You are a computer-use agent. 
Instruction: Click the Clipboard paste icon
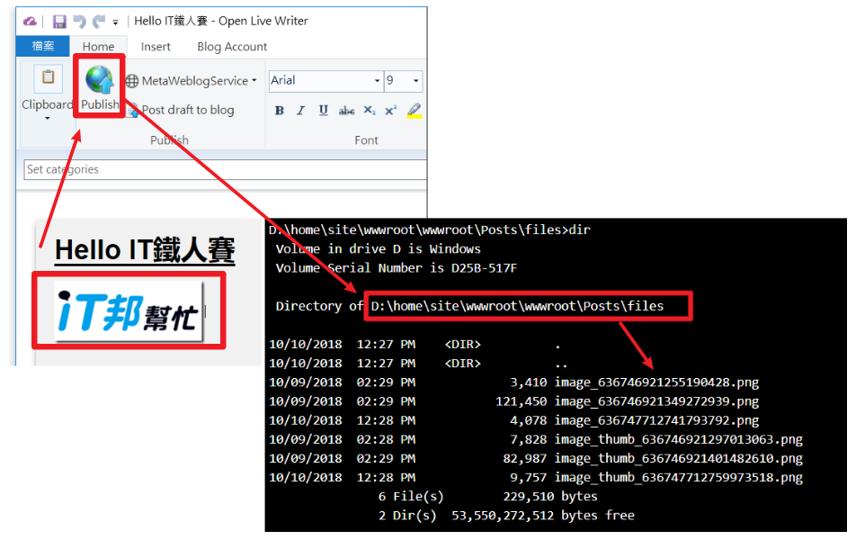[x=48, y=78]
